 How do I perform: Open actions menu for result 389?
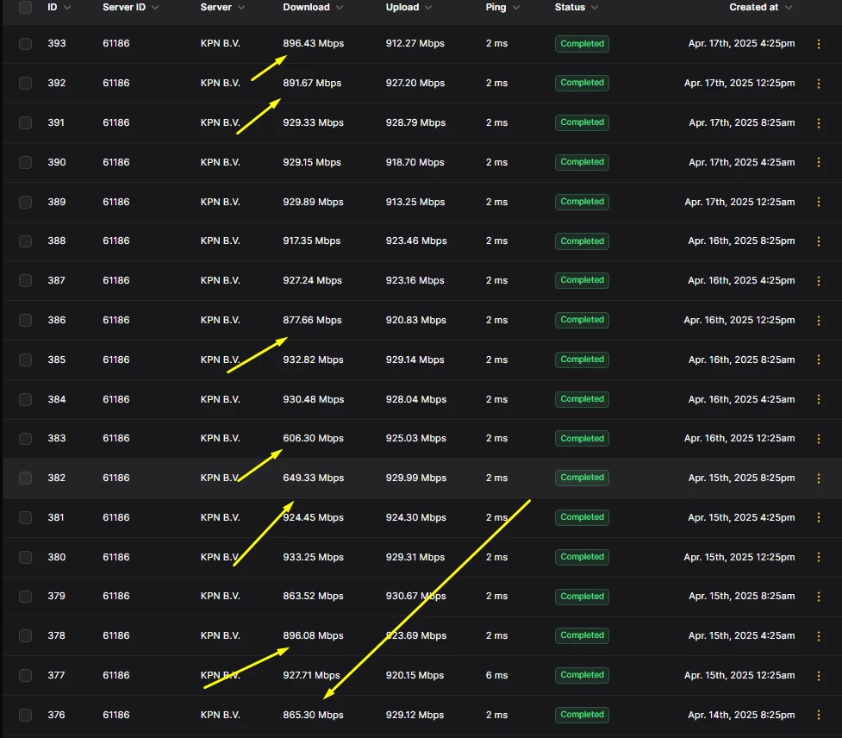coord(819,202)
